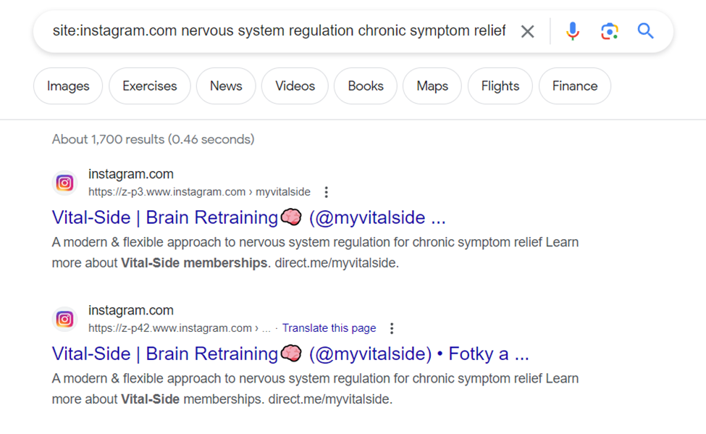Open the three-dot menu for the myvitalside result

(x=327, y=193)
